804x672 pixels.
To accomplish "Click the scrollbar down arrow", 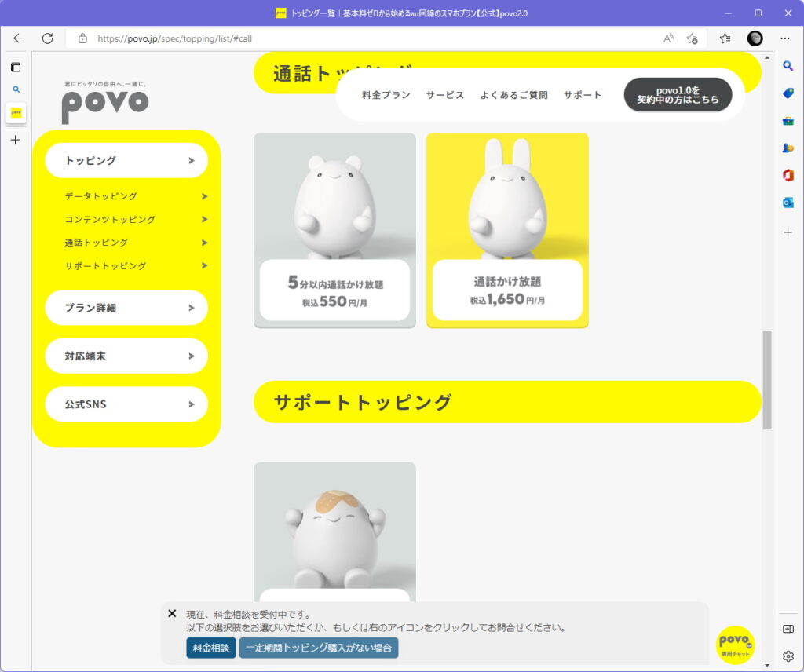I will [x=767, y=666].
